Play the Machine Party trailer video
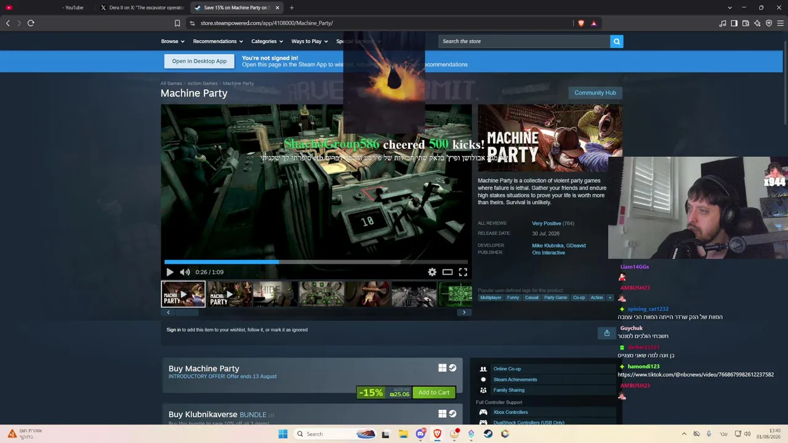Viewport: 788px width, 443px height. point(170,272)
